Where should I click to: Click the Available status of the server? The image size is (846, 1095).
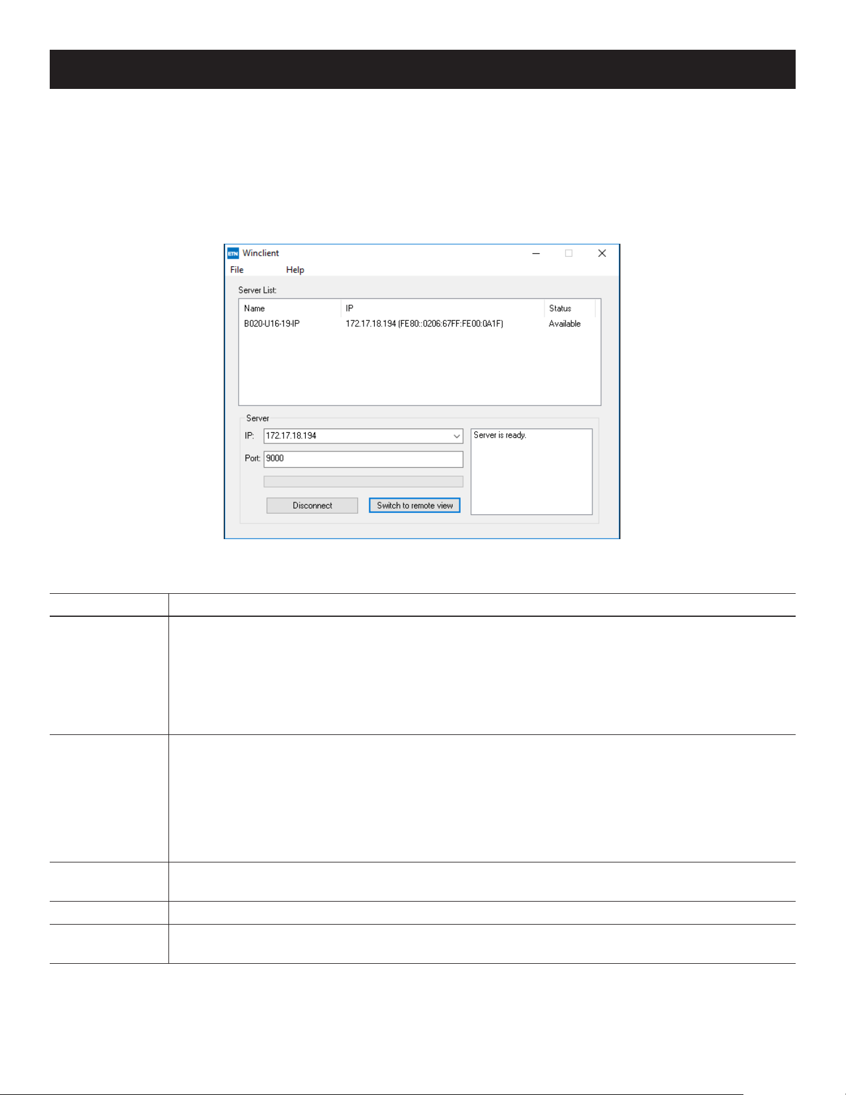564,324
